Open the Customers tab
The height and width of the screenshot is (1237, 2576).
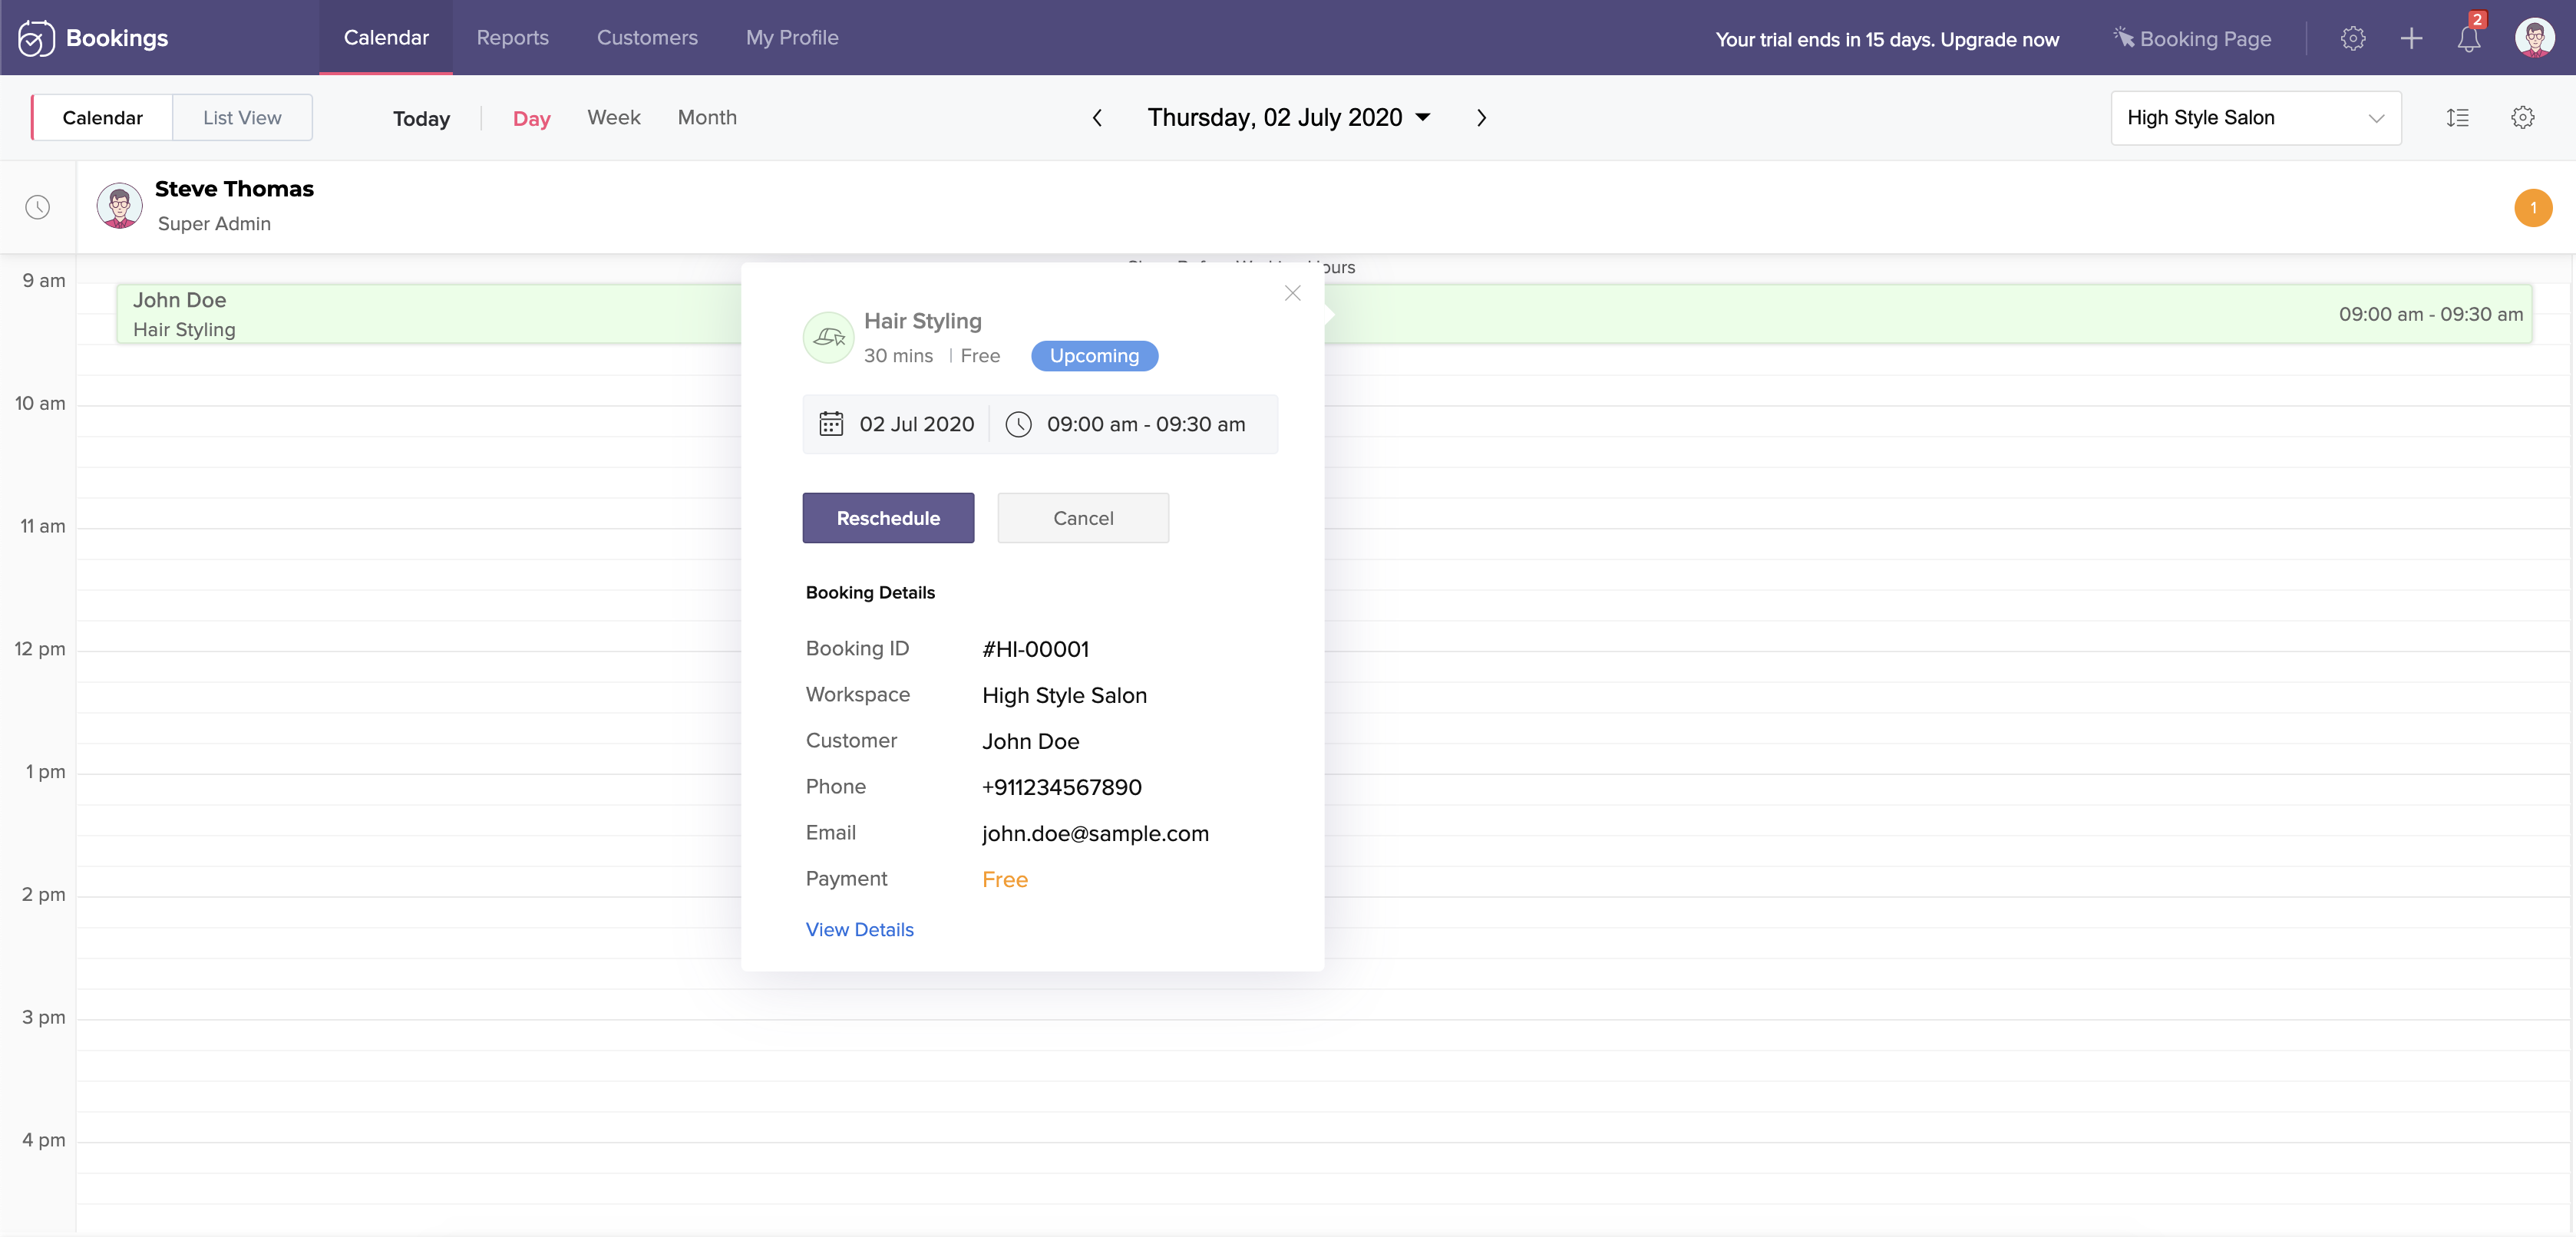click(647, 38)
